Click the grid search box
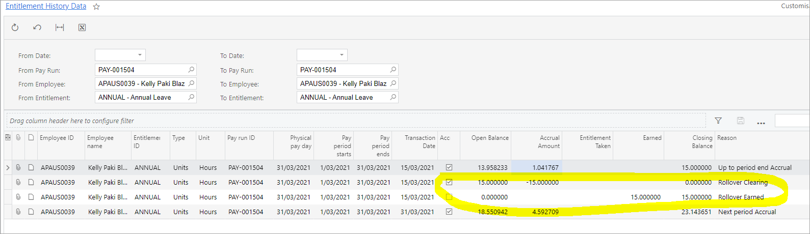 pos(792,121)
